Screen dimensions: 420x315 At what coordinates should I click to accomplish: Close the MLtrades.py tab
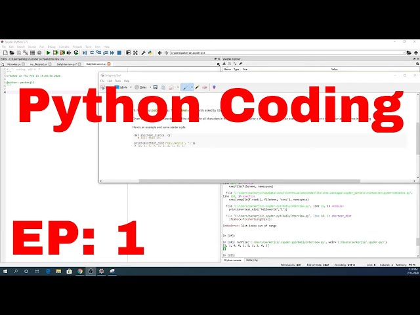click(x=24, y=64)
